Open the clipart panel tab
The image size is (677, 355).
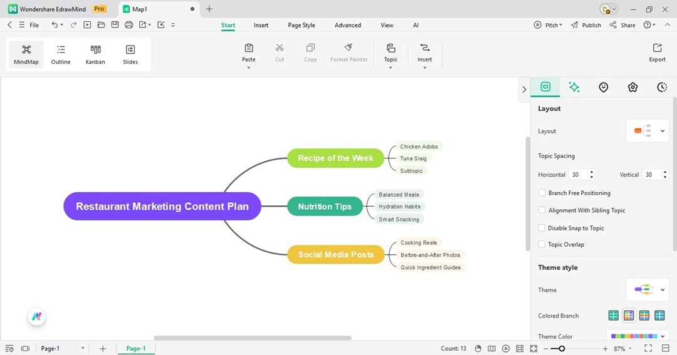click(632, 87)
